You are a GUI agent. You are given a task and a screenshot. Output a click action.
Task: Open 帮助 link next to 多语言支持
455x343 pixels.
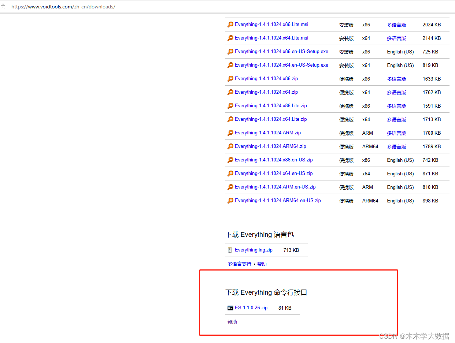point(262,264)
